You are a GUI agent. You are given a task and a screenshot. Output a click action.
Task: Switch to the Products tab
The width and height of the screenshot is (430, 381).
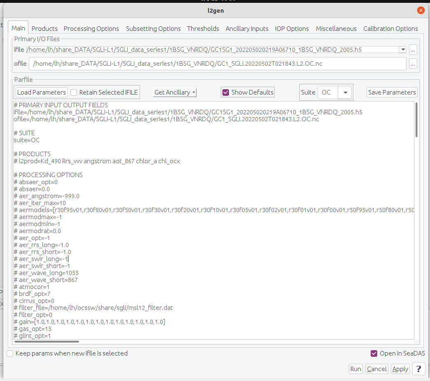tap(44, 29)
